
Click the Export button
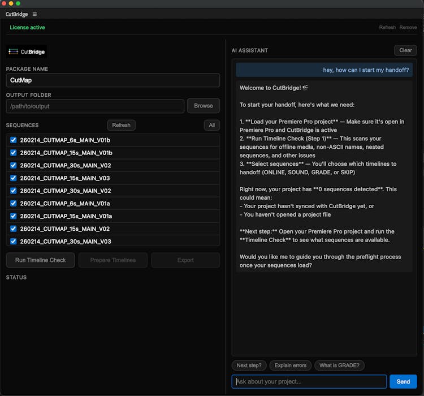tap(185, 260)
